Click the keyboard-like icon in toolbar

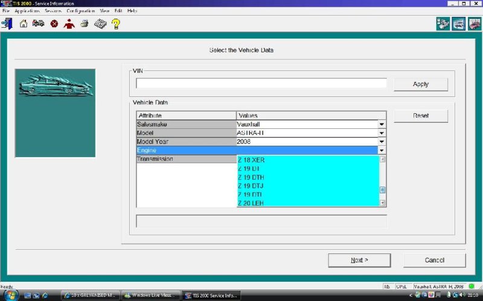point(100,24)
